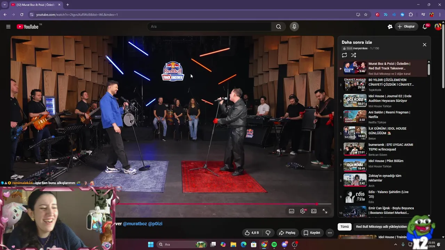Select the Murat Boz & Poizi browser tab
Image resolution: width=445 pixels, height=250 pixels.
click(35, 5)
